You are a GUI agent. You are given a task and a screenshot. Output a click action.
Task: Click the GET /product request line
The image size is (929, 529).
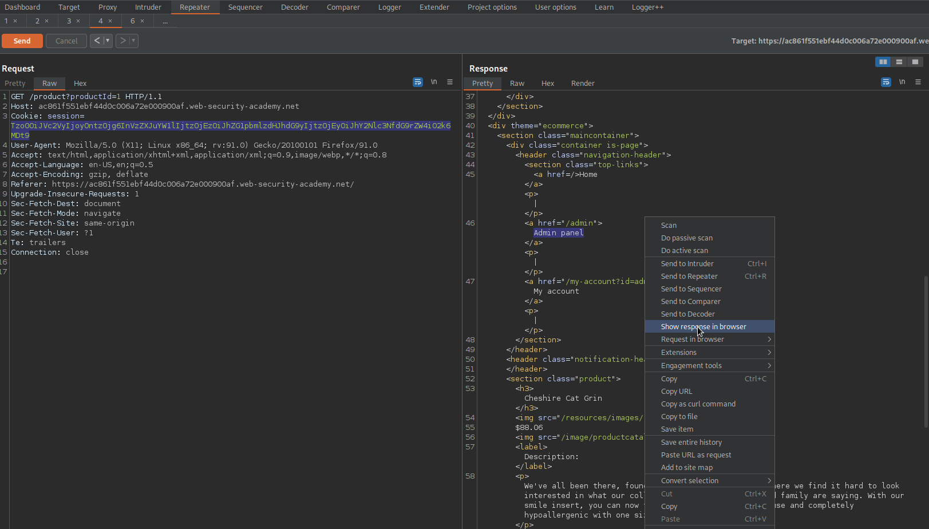pyautogui.click(x=86, y=97)
